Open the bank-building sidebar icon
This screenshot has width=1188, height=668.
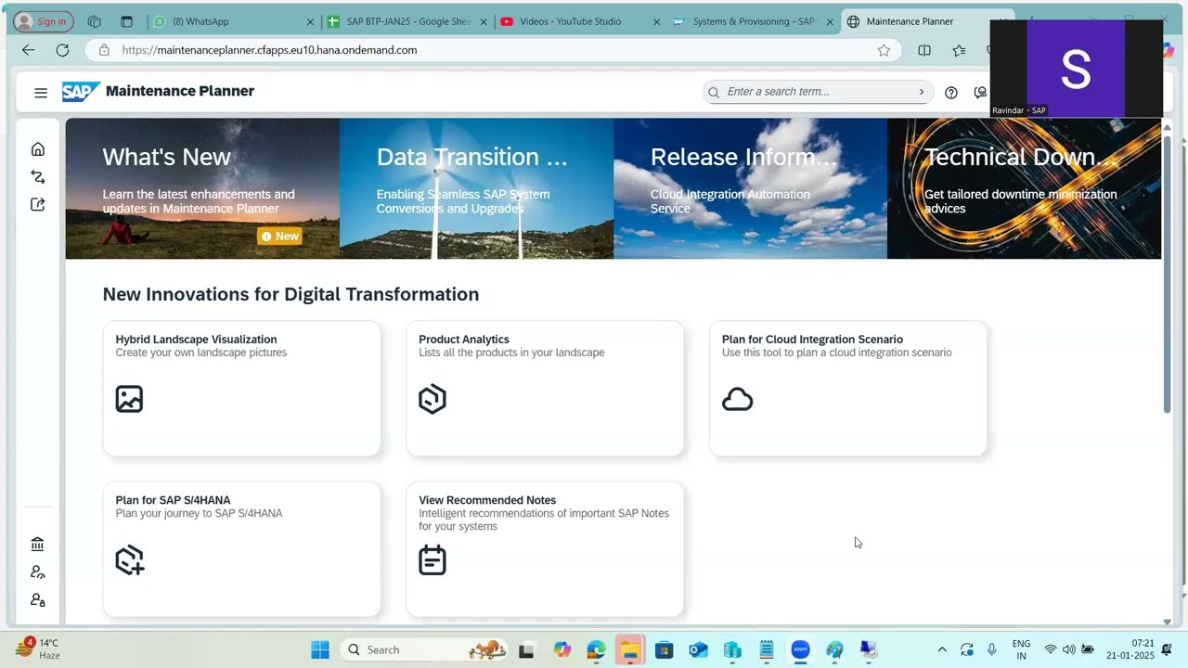pos(37,545)
